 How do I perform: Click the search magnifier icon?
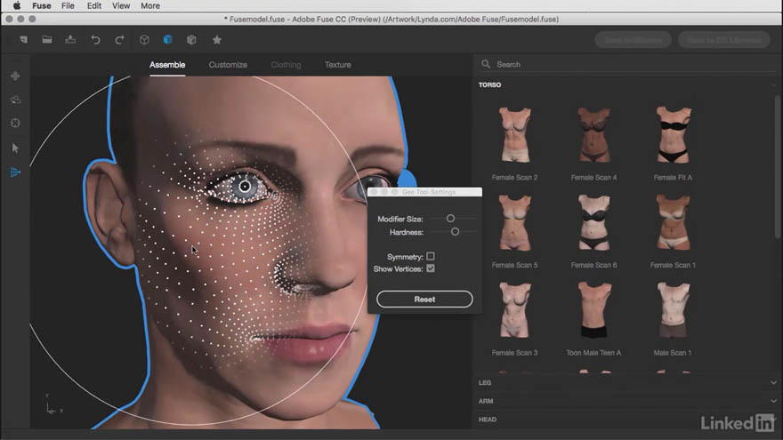click(x=486, y=64)
